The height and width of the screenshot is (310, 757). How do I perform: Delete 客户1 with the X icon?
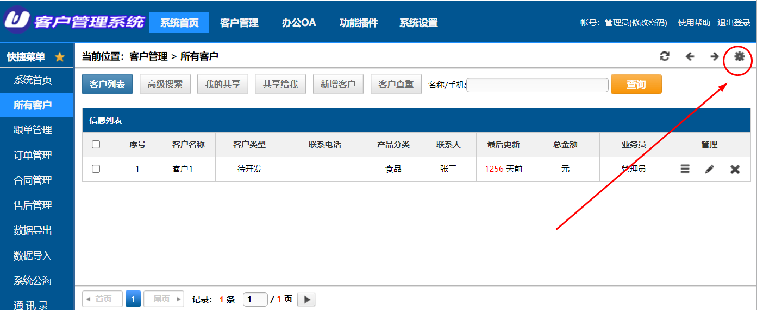[x=735, y=169]
